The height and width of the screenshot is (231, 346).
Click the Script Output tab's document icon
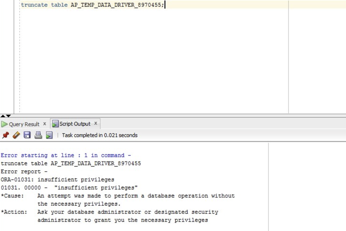55,124
